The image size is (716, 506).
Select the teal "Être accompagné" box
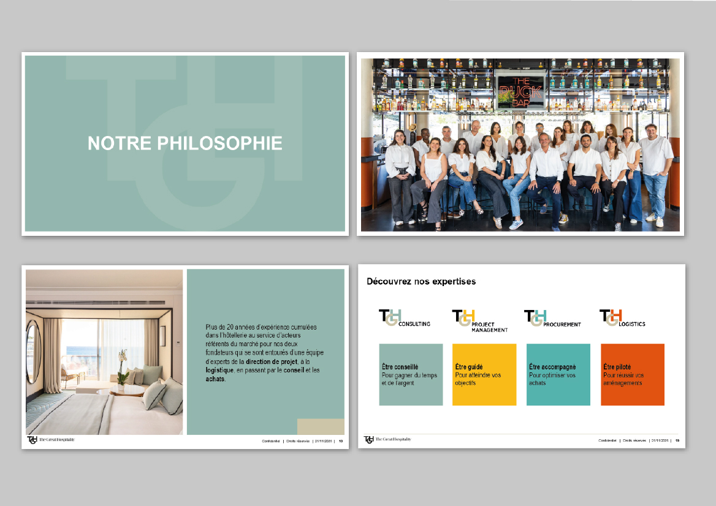tap(558, 374)
